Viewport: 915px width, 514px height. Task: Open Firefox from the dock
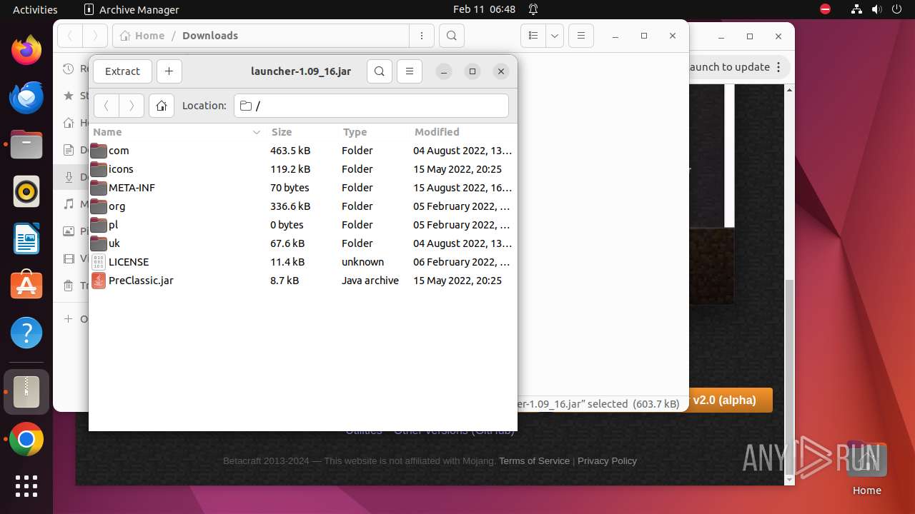pos(26,51)
